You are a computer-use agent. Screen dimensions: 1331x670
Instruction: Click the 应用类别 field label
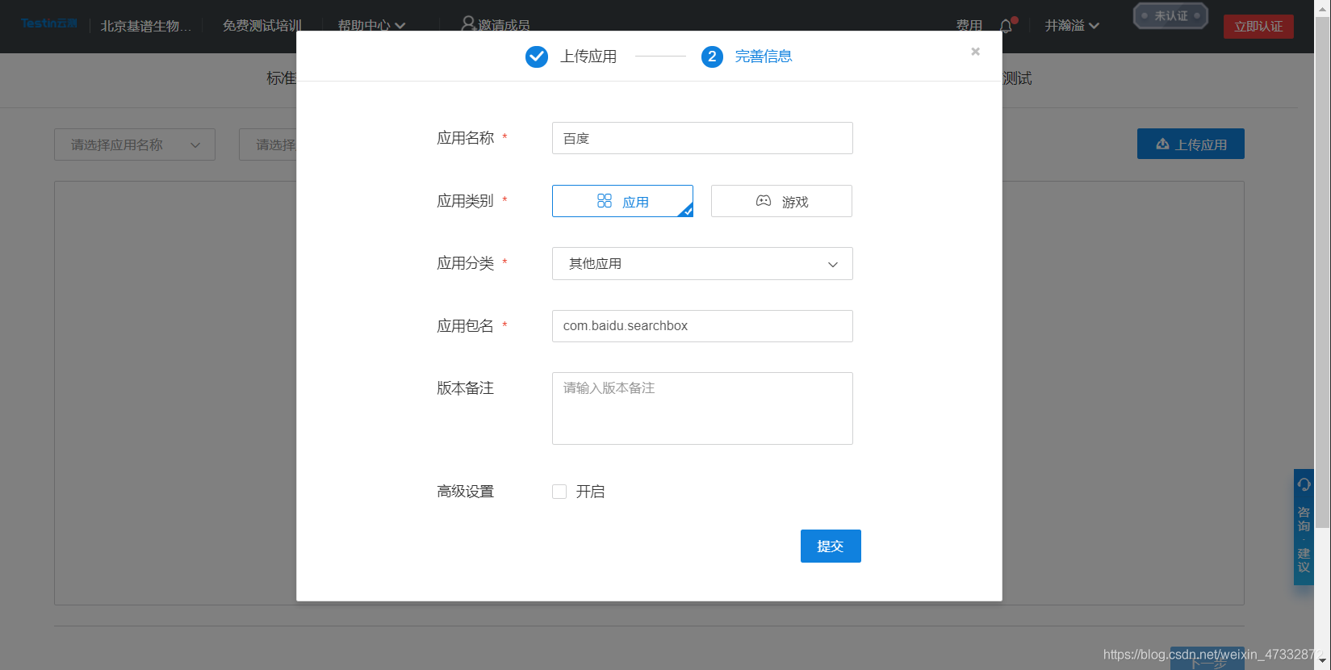[x=466, y=201]
